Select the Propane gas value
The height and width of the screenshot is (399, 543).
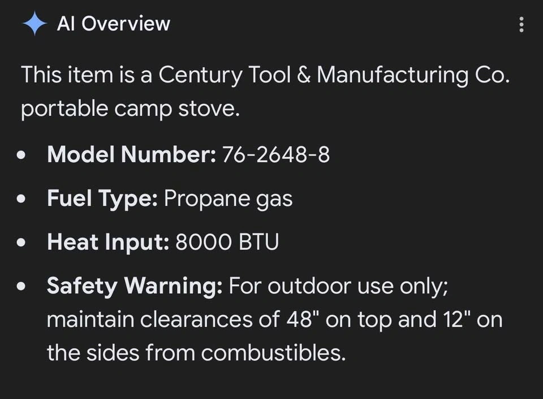tap(228, 198)
